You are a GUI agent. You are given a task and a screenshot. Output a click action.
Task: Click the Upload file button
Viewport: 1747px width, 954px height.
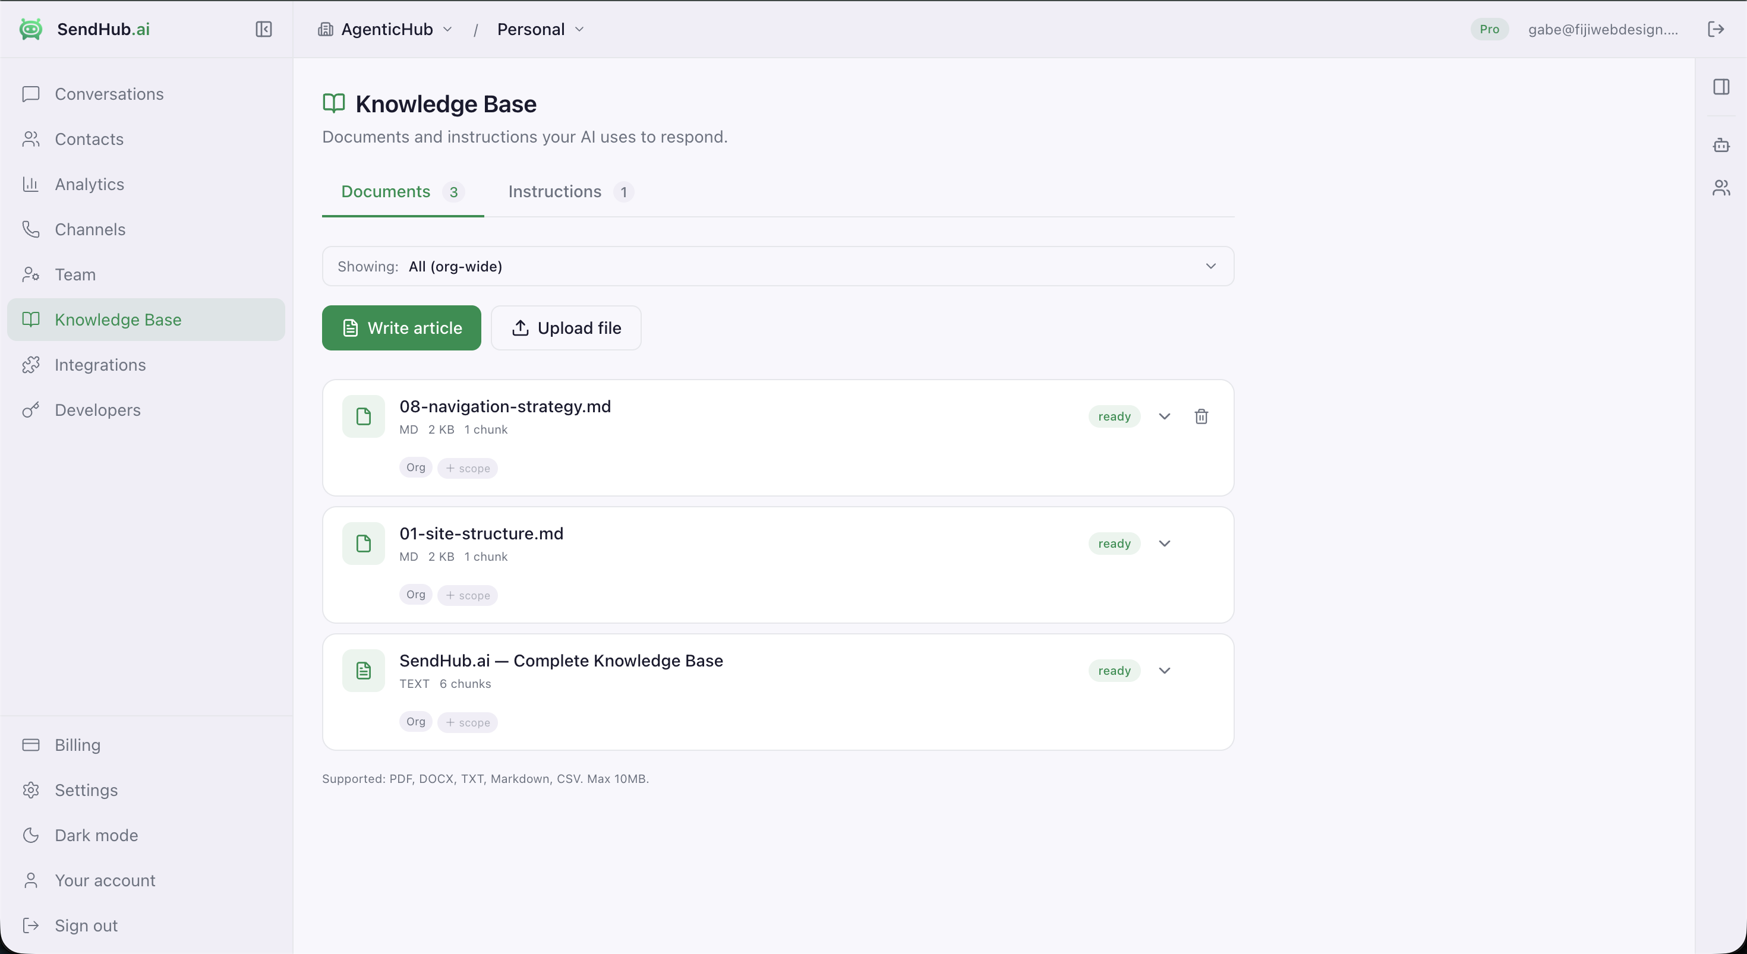coord(566,328)
